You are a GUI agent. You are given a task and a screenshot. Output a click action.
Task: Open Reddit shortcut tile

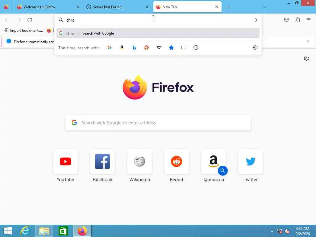click(x=177, y=161)
